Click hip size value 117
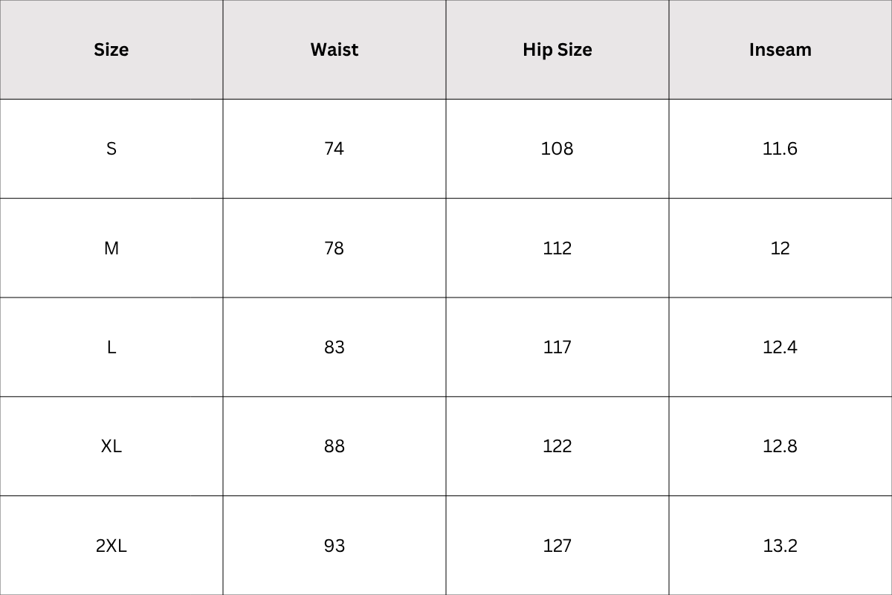 557,347
